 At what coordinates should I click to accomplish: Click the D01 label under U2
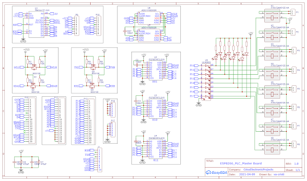click(154, 81)
